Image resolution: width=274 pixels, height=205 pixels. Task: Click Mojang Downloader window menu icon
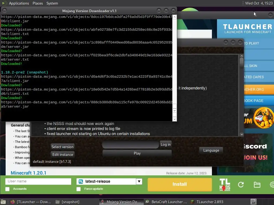5,11
